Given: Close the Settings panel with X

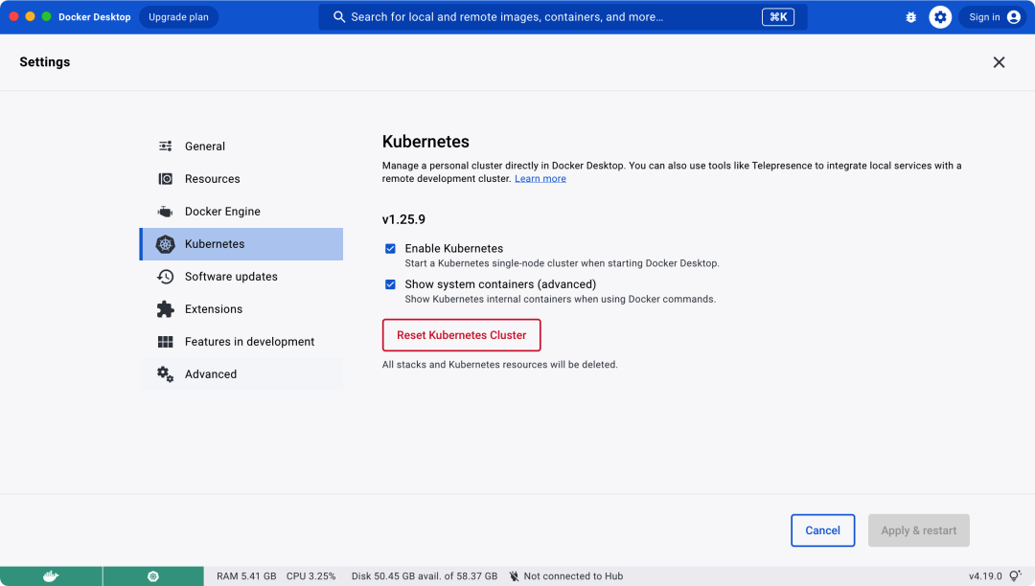Looking at the screenshot, I should (x=999, y=62).
